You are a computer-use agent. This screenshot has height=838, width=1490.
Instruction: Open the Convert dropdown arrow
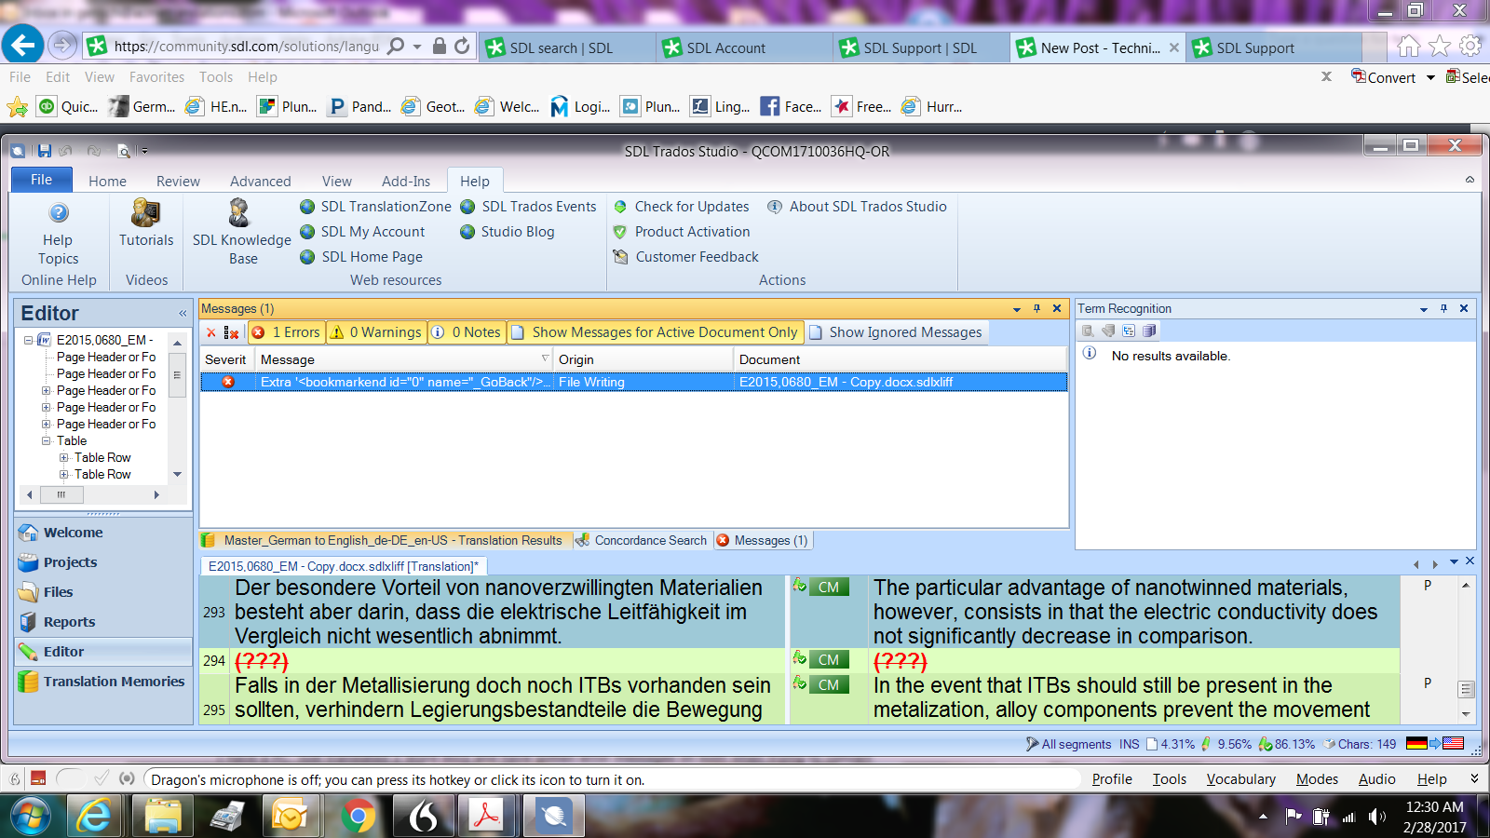pyautogui.click(x=1430, y=77)
